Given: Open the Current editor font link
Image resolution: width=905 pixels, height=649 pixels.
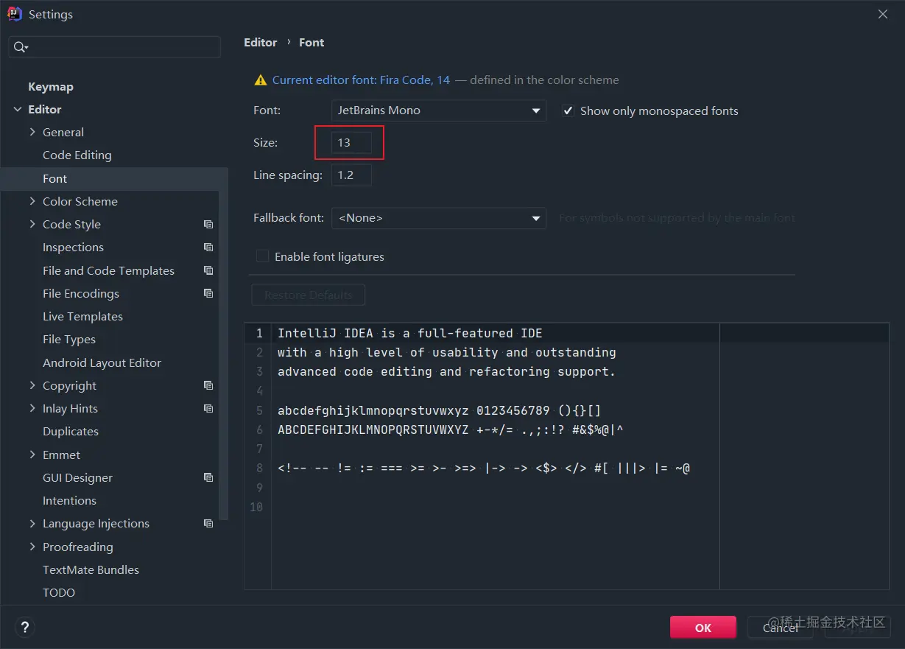Looking at the screenshot, I should click(x=361, y=80).
